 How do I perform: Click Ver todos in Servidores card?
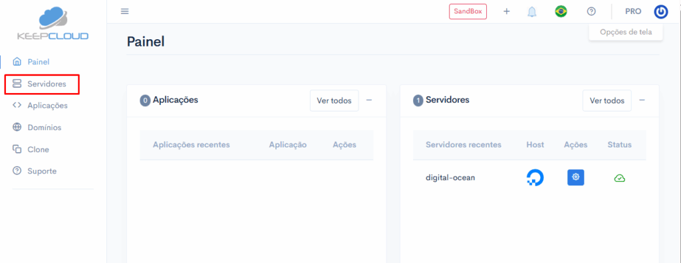point(607,101)
